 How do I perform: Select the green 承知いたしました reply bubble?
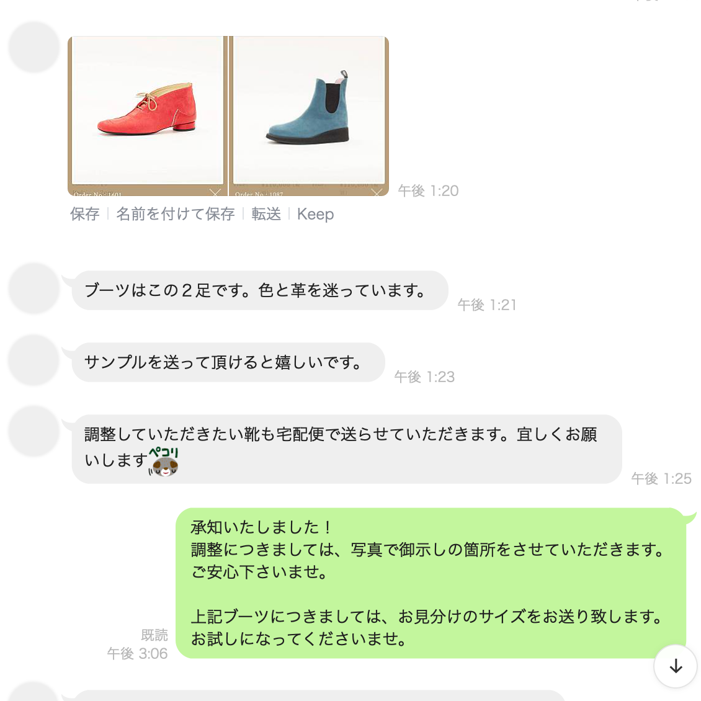431,583
